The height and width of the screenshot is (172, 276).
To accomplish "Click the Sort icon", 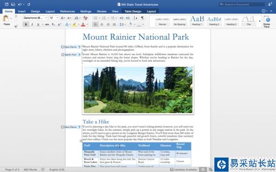I will (135, 18).
